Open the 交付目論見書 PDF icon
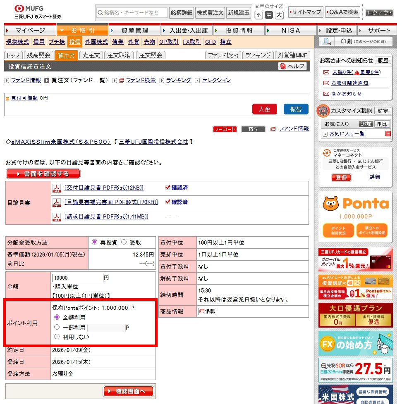This screenshot has width=402, height=404. [x=56, y=188]
